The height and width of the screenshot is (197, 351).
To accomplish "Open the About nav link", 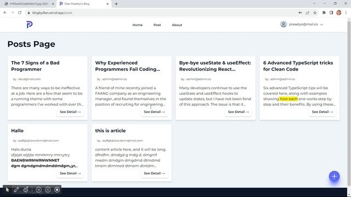I will click(177, 25).
